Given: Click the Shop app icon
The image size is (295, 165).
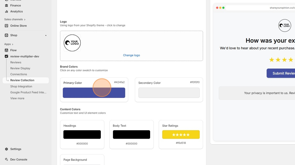Looking at the screenshot, I should [x=6, y=35].
